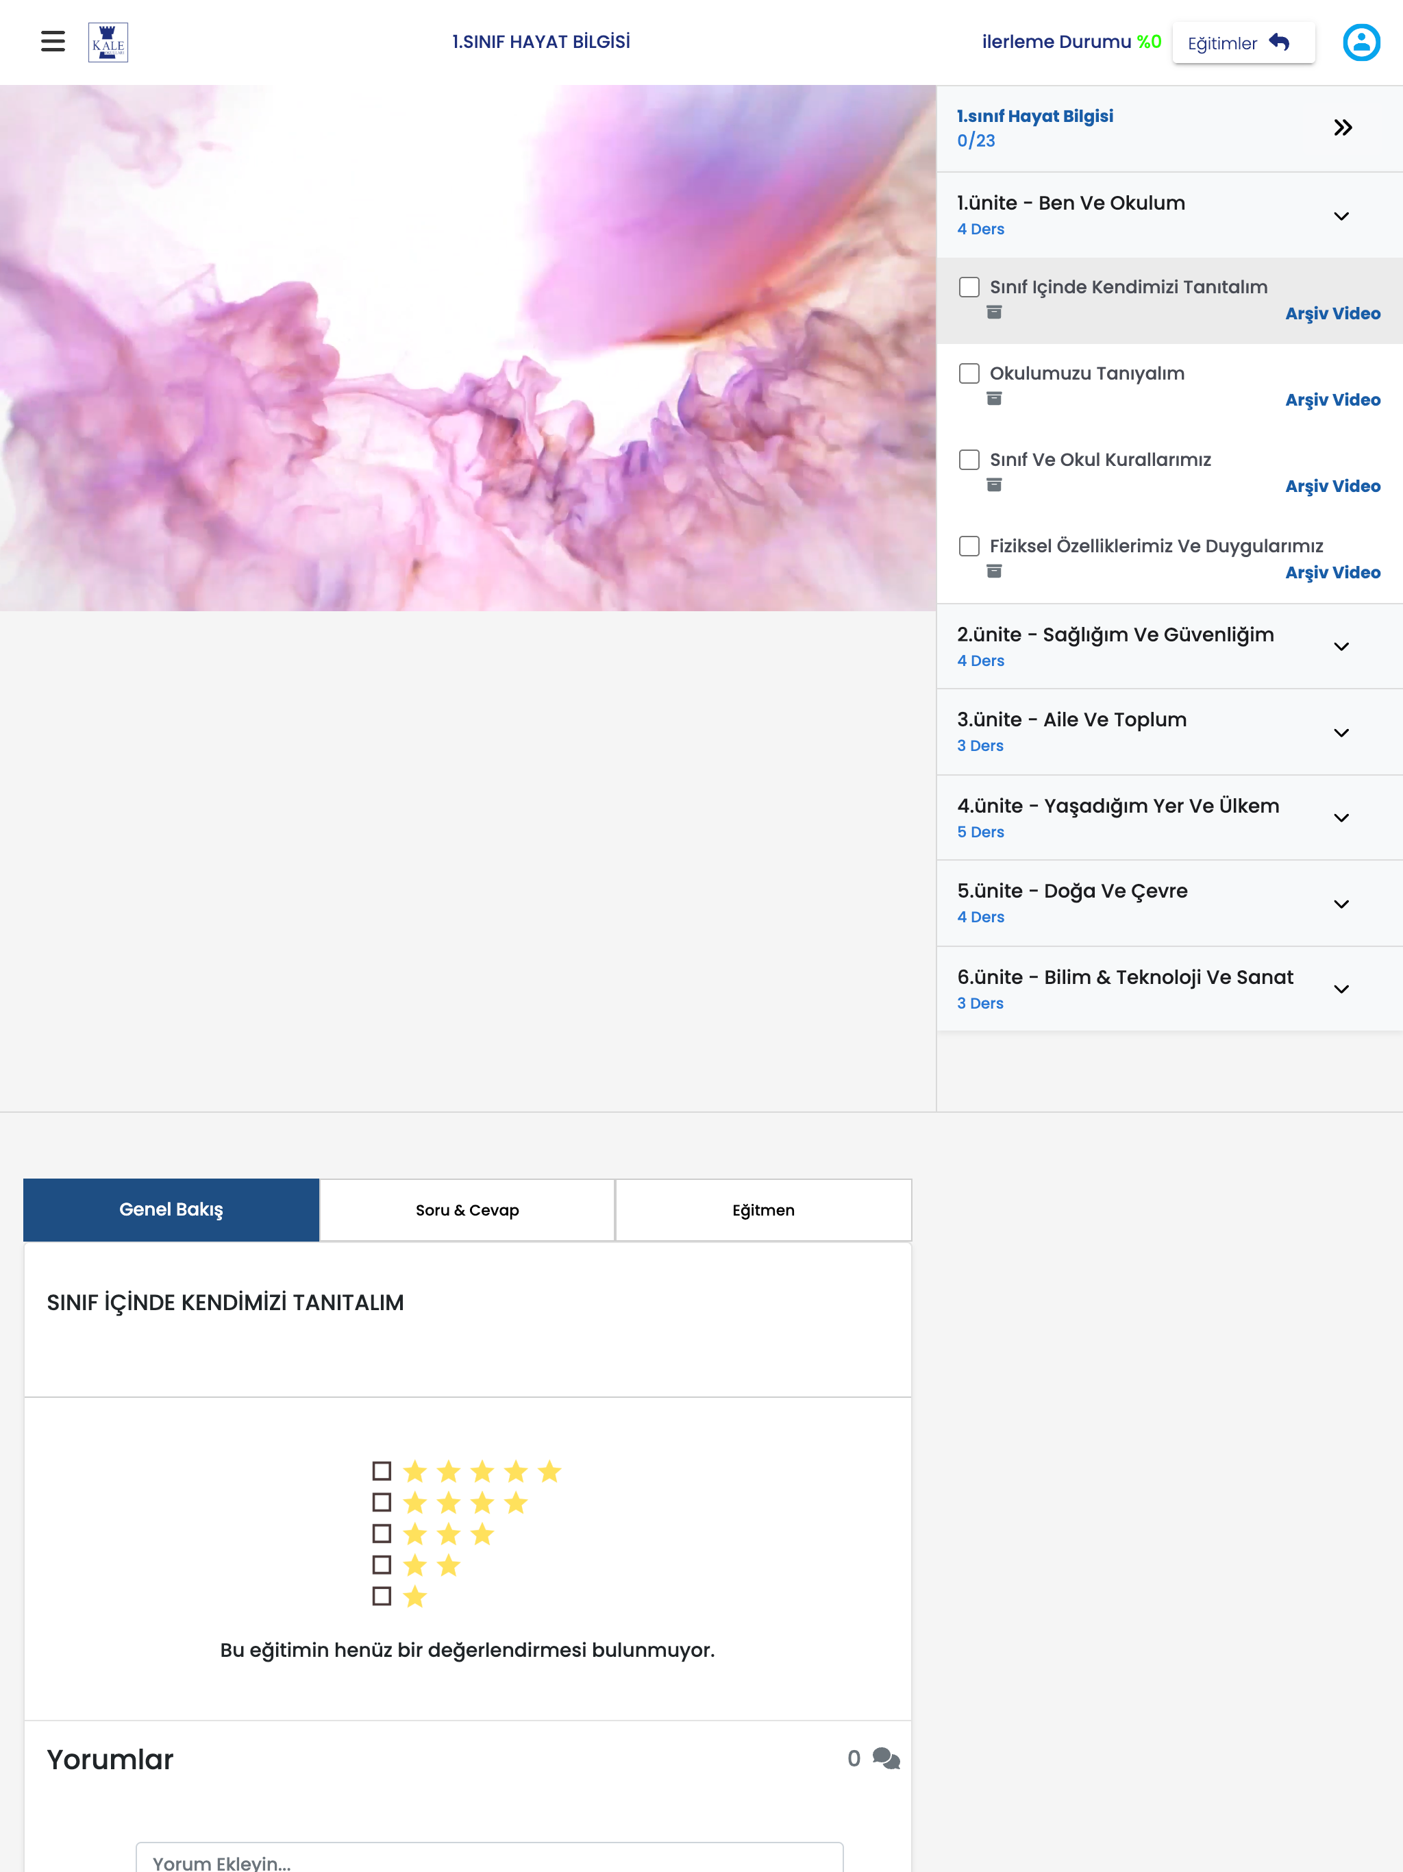Switch to Genel Bakış tab
Screen dimensions: 1403x1872
click(x=171, y=1210)
